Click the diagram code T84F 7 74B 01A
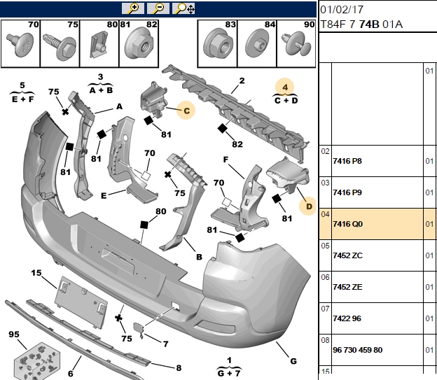Screen dimensions: 437x380 click(x=361, y=24)
